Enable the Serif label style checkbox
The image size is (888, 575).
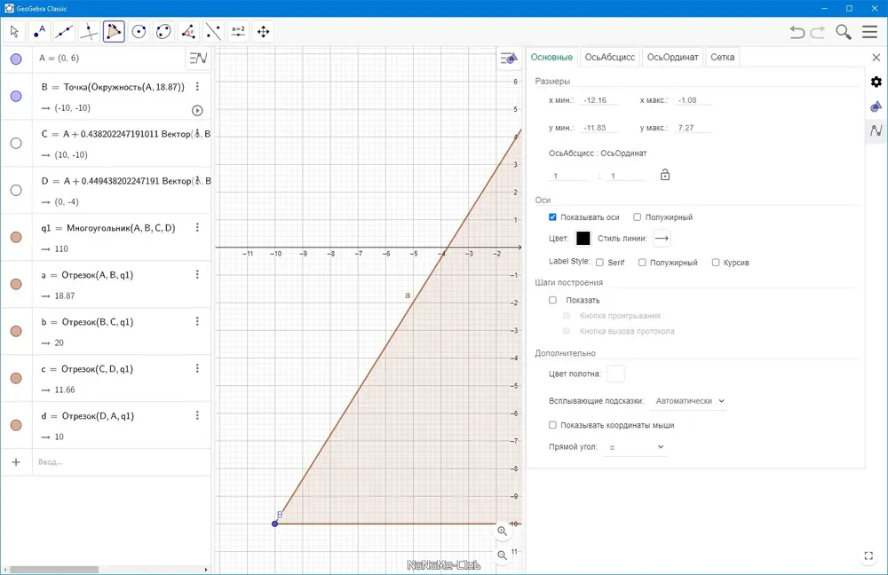pyautogui.click(x=599, y=263)
